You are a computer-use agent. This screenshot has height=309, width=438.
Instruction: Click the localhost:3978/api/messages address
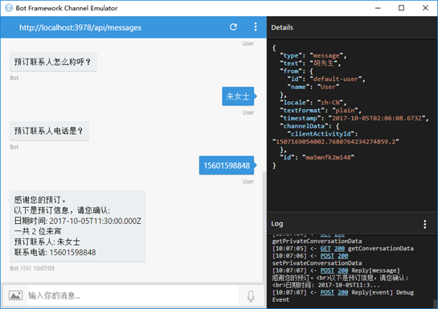tap(80, 27)
